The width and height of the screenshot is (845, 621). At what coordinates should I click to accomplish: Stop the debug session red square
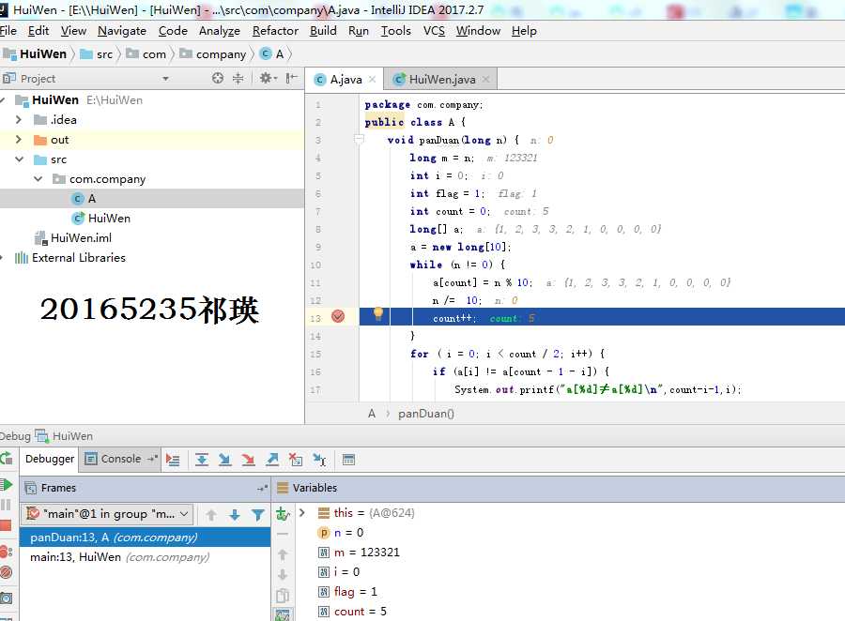(x=6, y=525)
